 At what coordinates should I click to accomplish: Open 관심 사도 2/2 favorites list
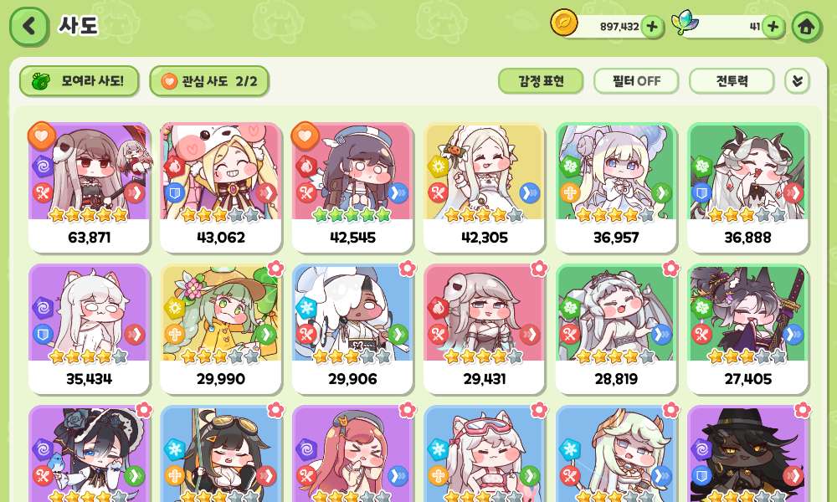[209, 81]
